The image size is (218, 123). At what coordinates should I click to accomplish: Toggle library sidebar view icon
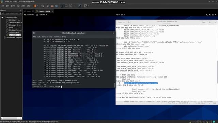click(62, 6)
